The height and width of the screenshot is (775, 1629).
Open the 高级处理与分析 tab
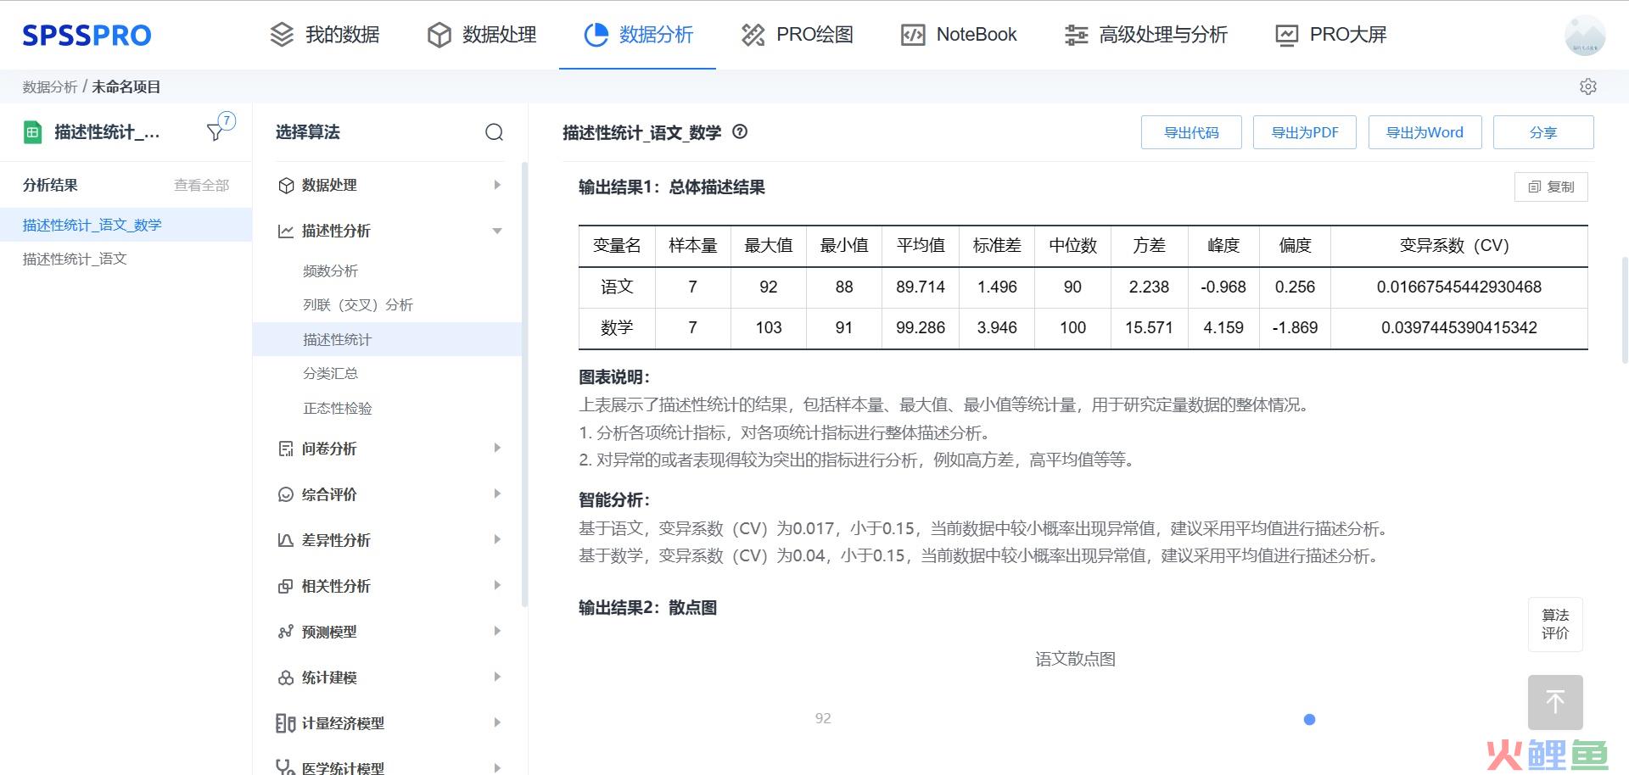tap(1145, 35)
